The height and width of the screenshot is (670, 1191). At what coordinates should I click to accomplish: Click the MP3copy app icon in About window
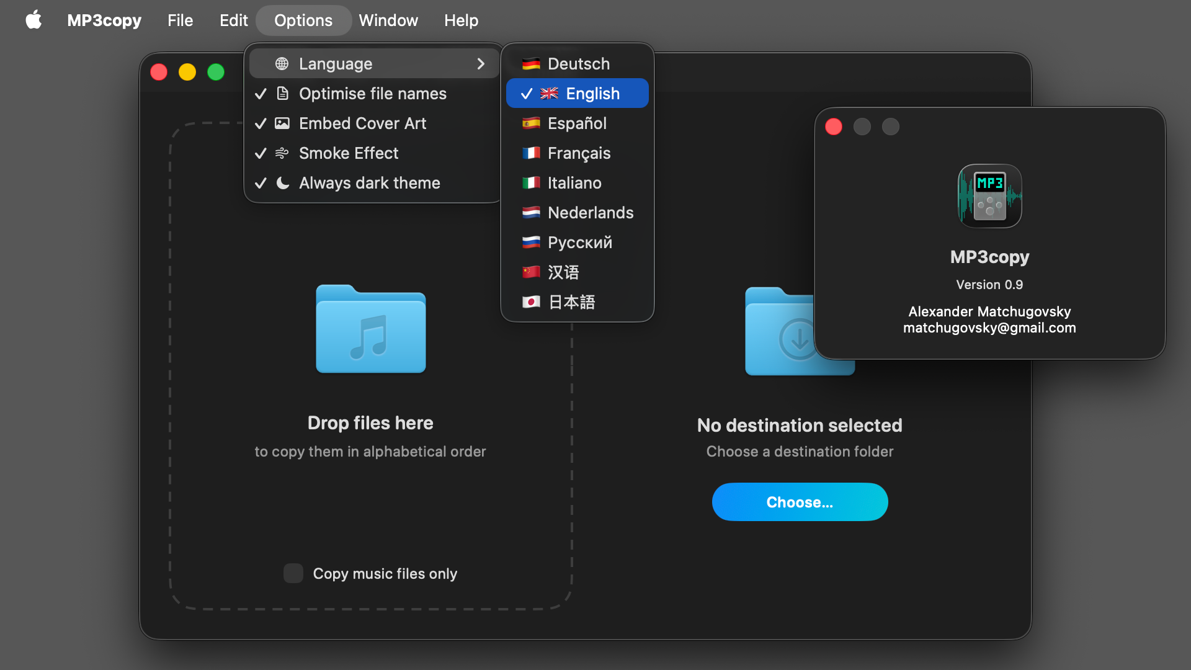click(x=989, y=196)
